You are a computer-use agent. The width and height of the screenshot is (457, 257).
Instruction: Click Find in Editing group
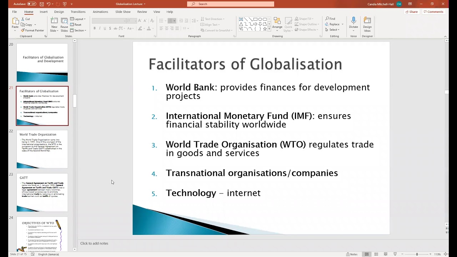(330, 19)
